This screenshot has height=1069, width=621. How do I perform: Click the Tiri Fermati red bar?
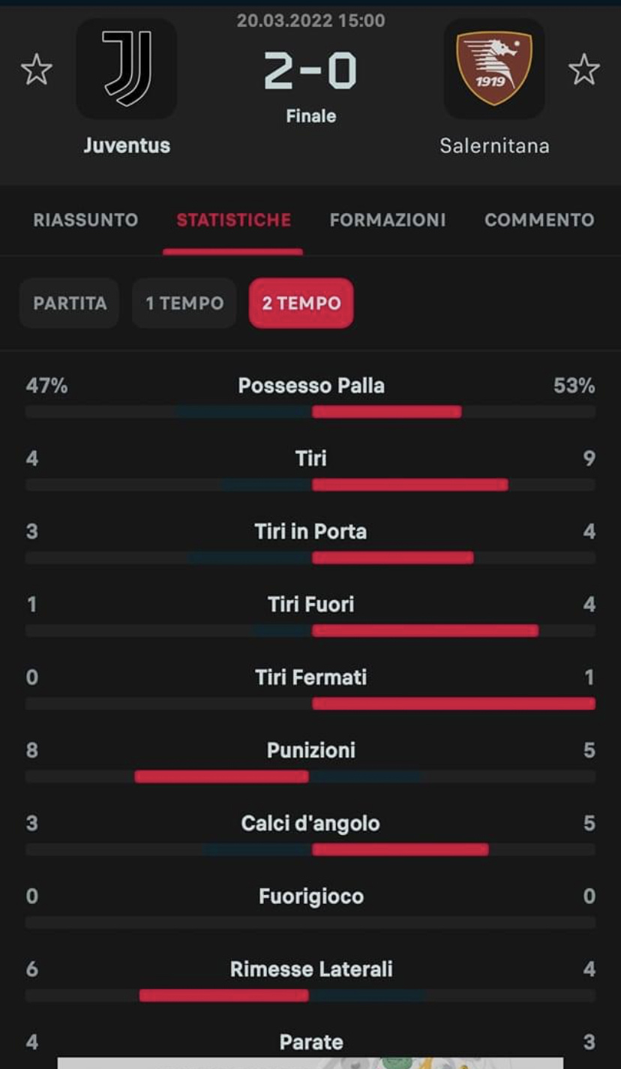pyautogui.click(x=454, y=704)
